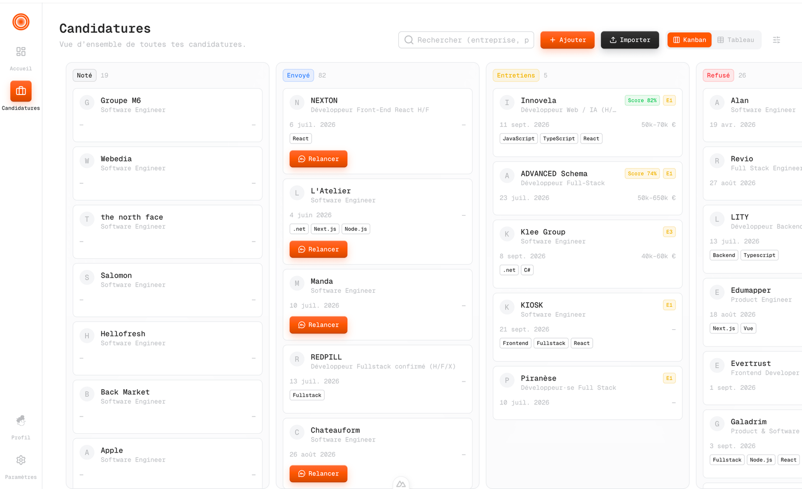Click the Galadrim avatar letter G
Viewport: 802px width, 489px height.
pos(717,424)
